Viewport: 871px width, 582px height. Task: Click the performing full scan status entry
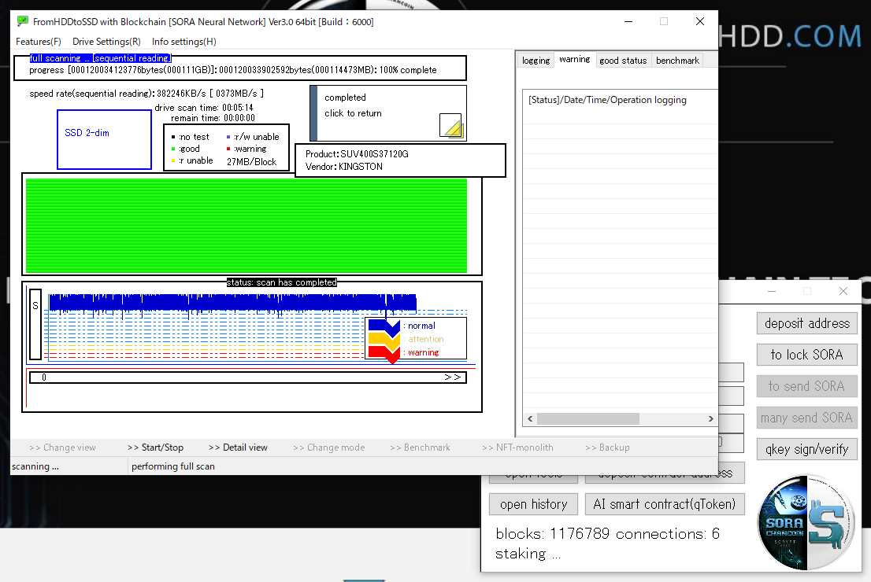point(172,466)
